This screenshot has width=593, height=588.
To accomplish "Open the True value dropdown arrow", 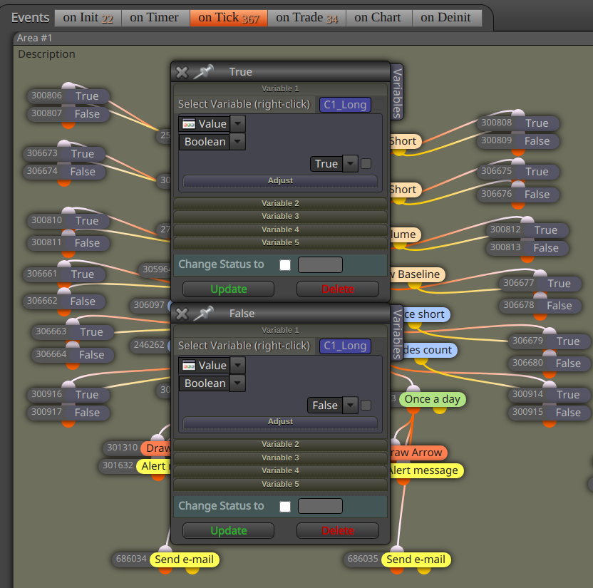I will pos(350,164).
